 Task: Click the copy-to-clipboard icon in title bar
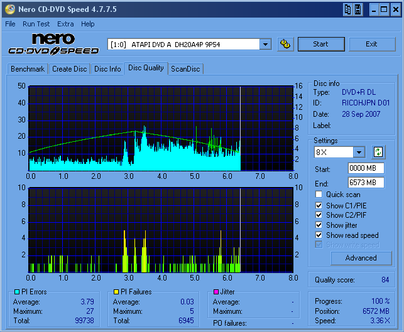pyautogui.click(x=347, y=10)
